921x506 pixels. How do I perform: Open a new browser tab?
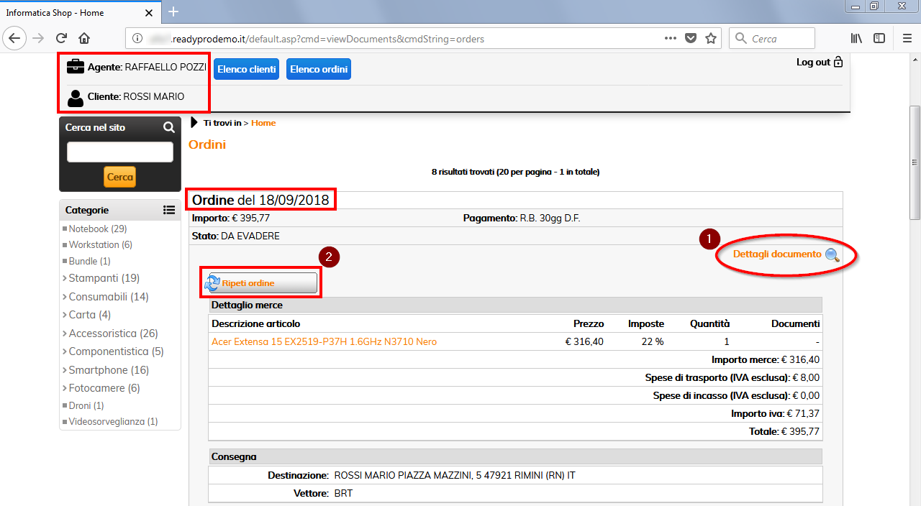coord(173,11)
